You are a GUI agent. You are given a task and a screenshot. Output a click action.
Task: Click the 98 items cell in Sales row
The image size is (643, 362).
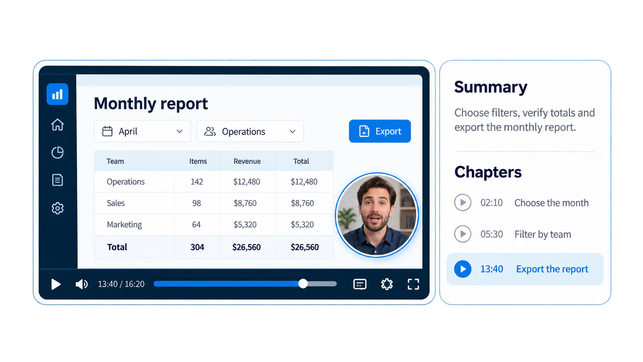coord(197,203)
